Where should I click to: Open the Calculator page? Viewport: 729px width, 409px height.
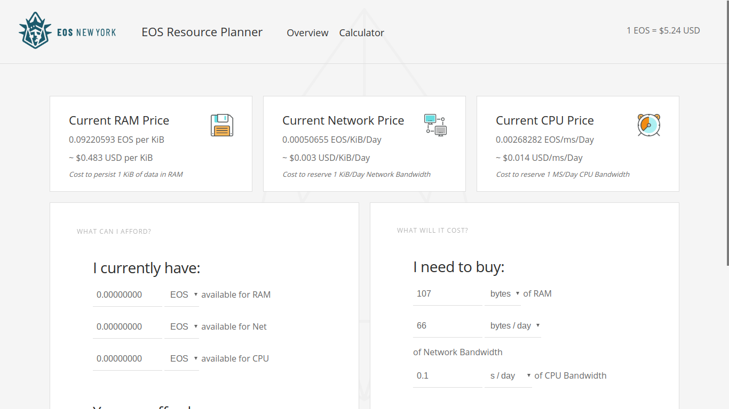tap(361, 33)
